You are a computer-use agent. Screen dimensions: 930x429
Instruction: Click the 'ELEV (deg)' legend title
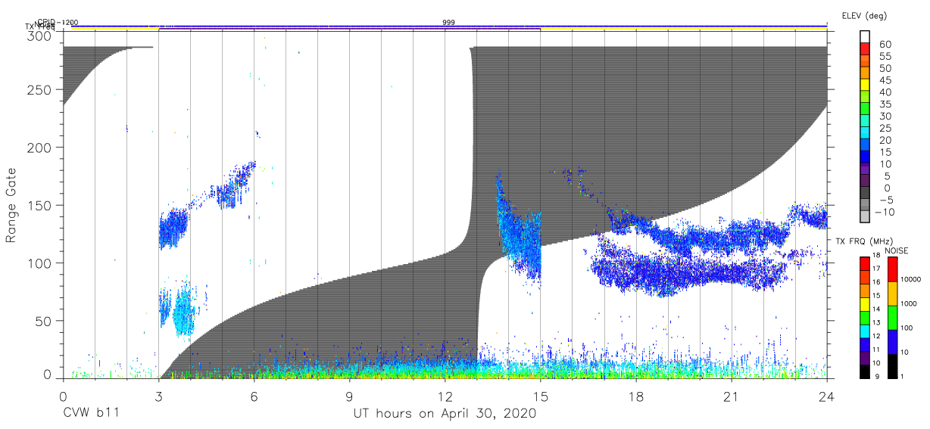863,15
